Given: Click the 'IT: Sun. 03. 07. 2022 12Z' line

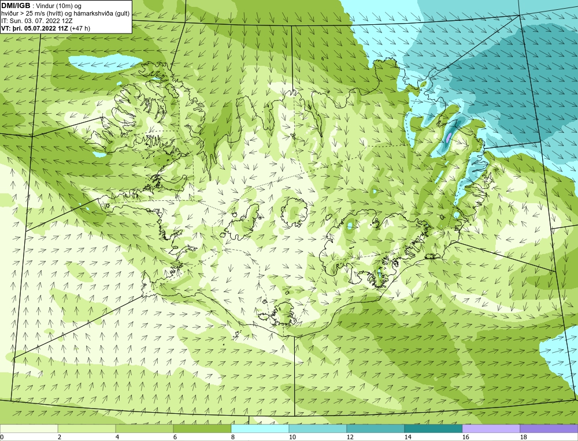Looking at the screenshot, I should tap(37, 21).
